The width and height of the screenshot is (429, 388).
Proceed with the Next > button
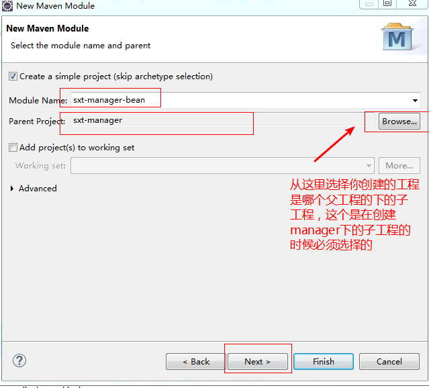(257, 362)
